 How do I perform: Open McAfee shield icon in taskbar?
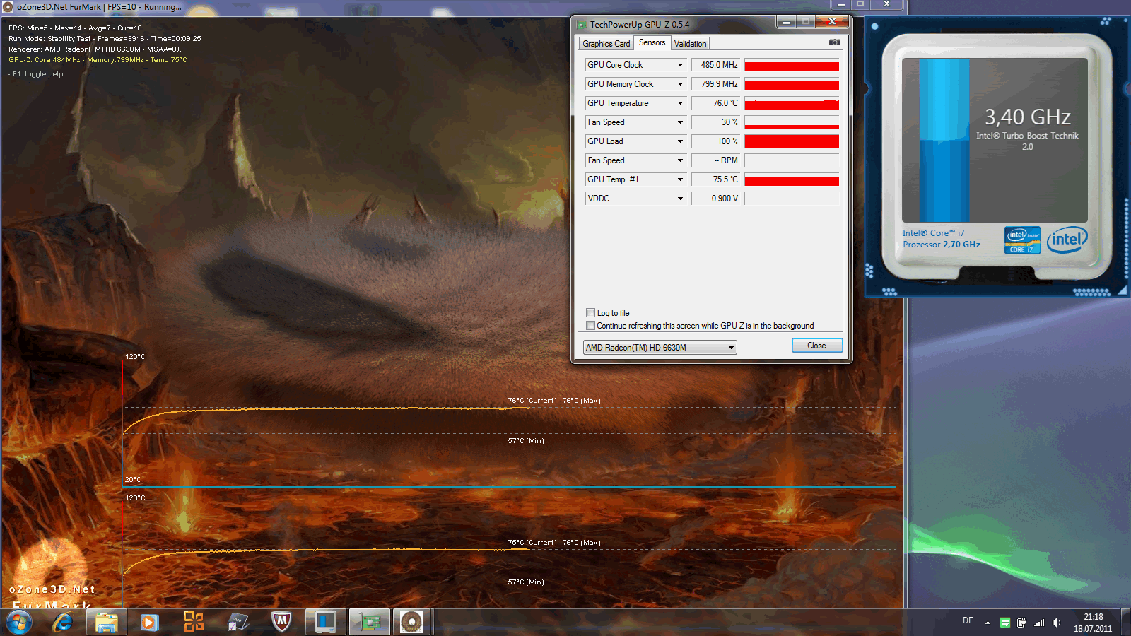pyautogui.click(x=281, y=622)
